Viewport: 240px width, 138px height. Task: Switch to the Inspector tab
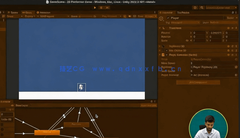166,13
